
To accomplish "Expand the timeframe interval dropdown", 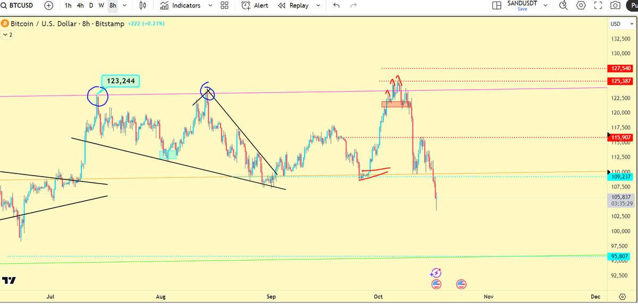I will coord(124,5).
